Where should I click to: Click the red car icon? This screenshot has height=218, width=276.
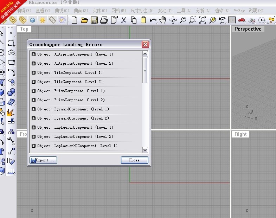pos(242,20)
